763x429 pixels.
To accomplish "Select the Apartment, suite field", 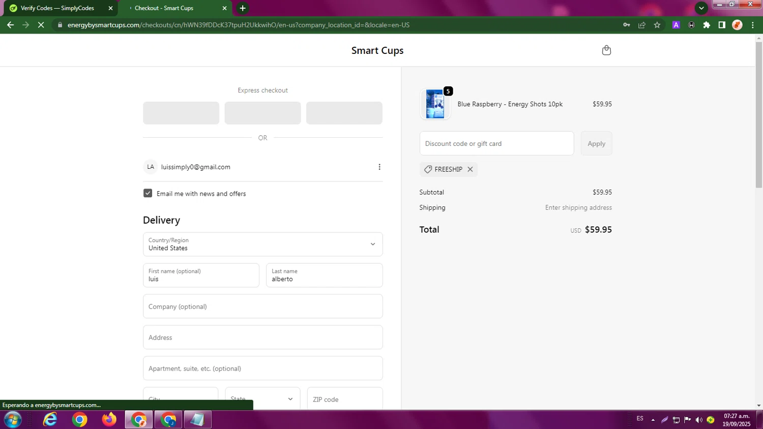I will tap(262, 369).
